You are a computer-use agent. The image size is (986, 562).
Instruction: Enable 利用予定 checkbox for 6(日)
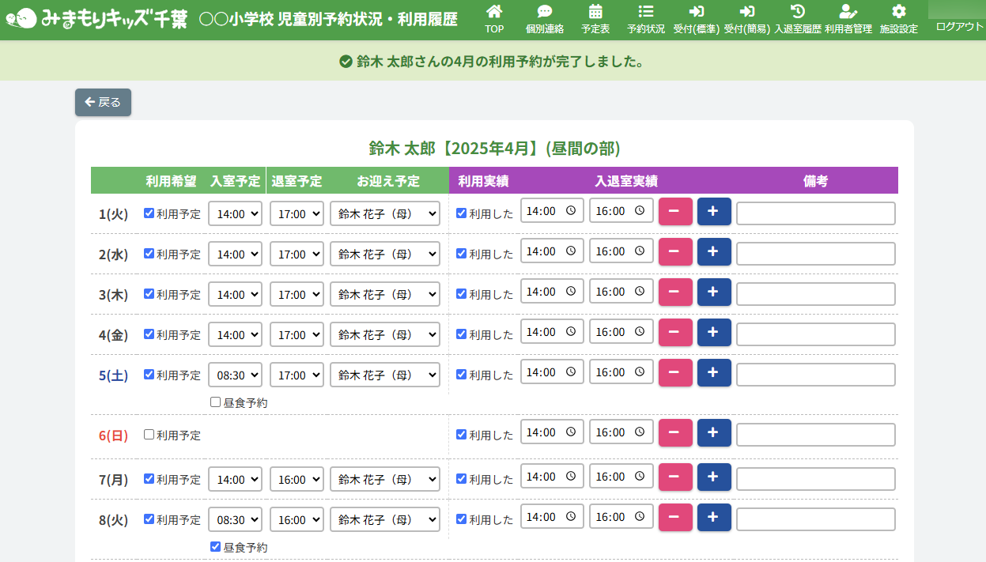pyautogui.click(x=149, y=435)
